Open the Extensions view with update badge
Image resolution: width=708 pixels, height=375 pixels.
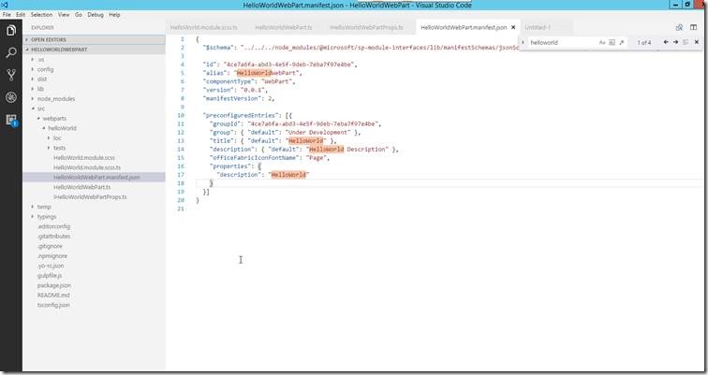[x=11, y=120]
